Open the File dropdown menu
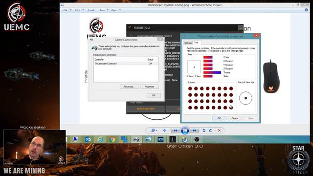 pyautogui.click(x=67, y=10)
